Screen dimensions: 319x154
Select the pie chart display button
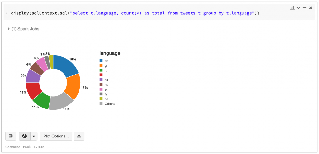25,136
